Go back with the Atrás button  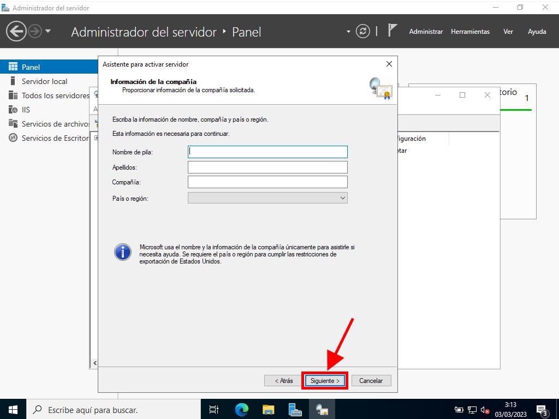(x=283, y=381)
